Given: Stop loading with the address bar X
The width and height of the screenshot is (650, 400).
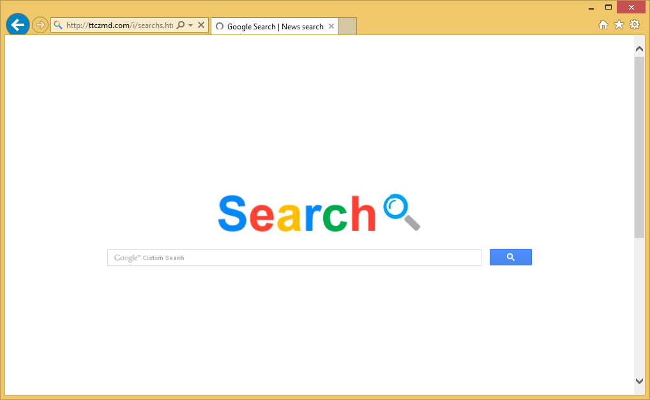Looking at the screenshot, I should 201,25.
